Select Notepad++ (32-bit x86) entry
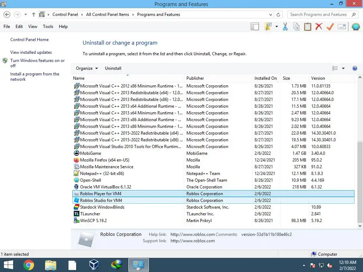 [x=213, y=174]
